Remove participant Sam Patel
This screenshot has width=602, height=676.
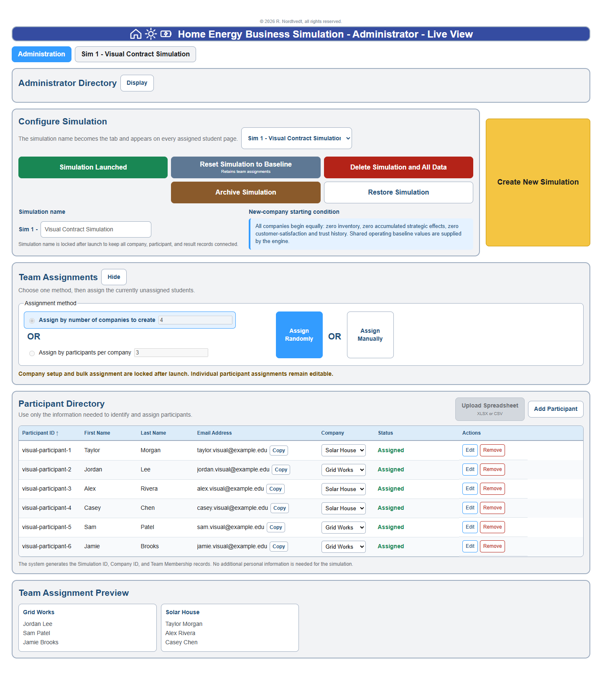pos(492,527)
